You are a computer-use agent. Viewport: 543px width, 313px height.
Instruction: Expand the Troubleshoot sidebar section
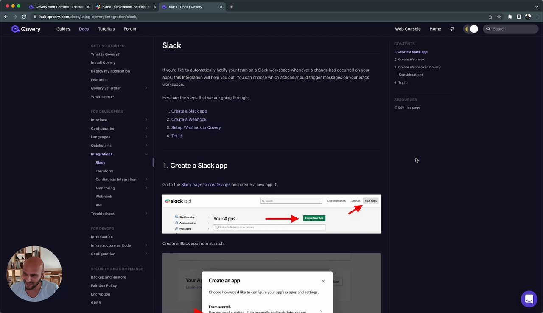pyautogui.click(x=146, y=214)
